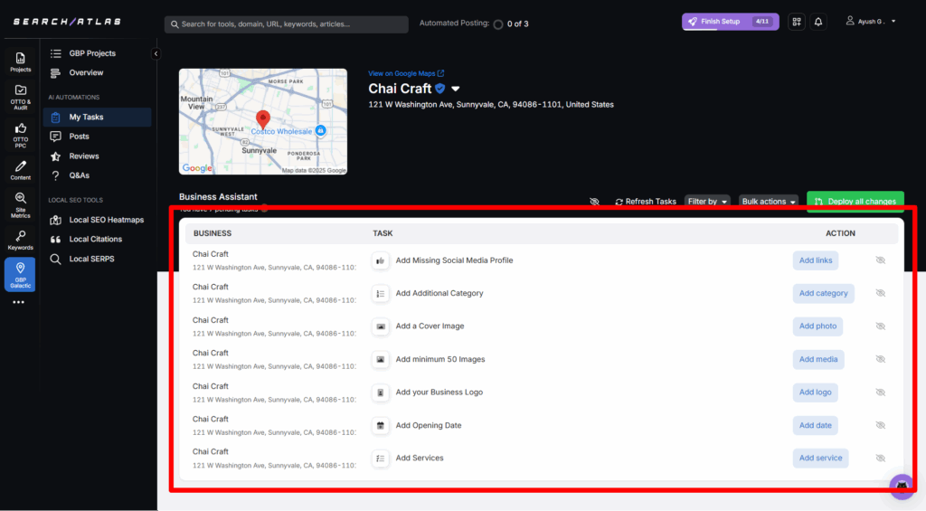Click the list icon for Add Services task
This screenshot has height=511, width=926.
click(381, 459)
